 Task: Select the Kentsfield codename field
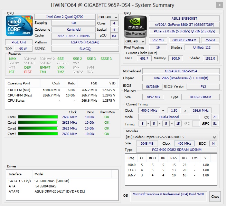coord(74,29)
